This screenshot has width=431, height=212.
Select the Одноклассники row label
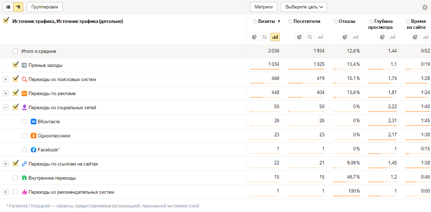tap(54, 136)
